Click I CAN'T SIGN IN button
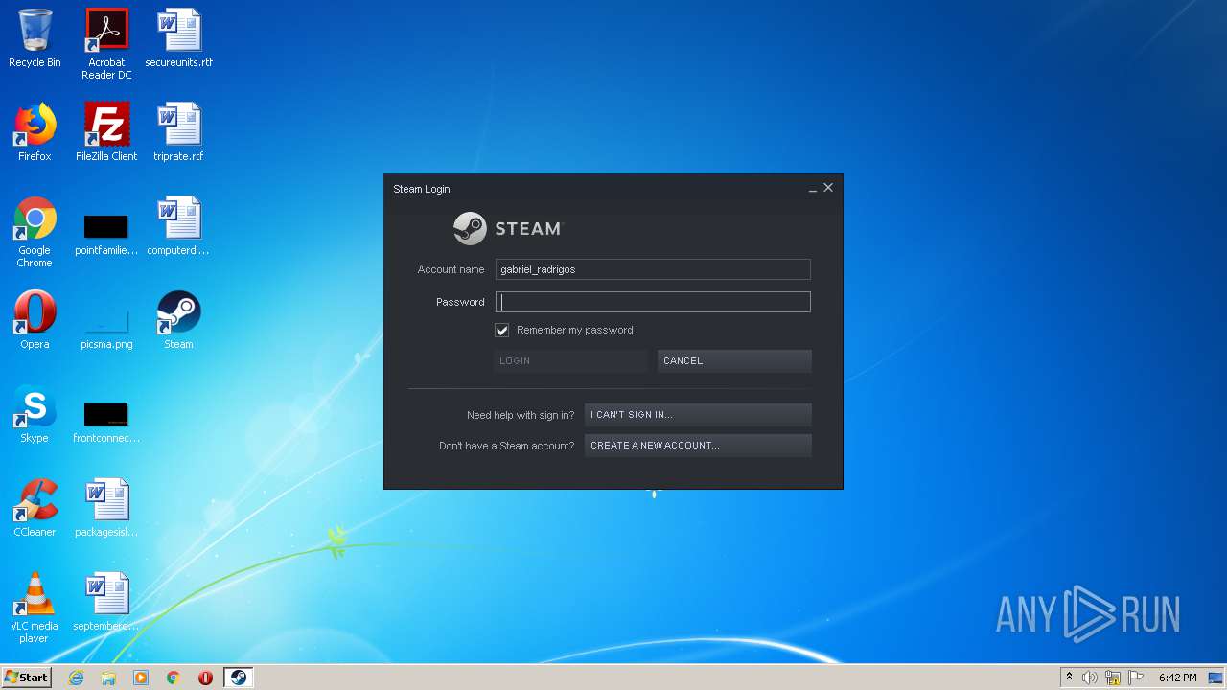The image size is (1227, 690). point(698,415)
